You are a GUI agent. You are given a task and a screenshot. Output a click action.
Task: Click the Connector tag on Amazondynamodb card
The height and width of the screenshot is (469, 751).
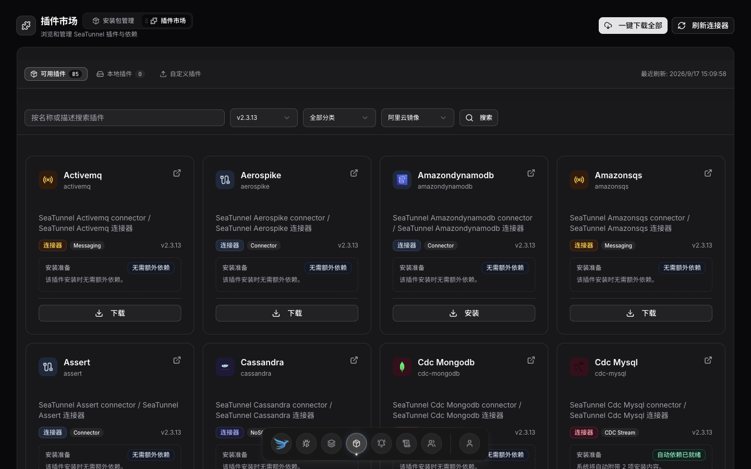[x=441, y=245]
